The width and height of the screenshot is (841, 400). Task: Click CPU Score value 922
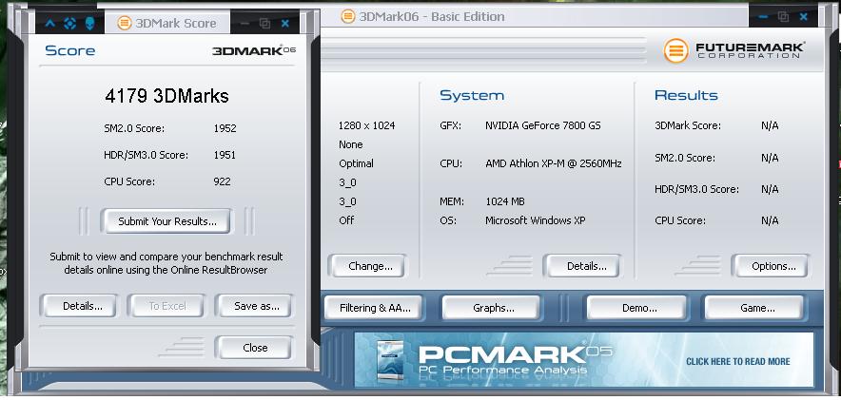tap(222, 181)
